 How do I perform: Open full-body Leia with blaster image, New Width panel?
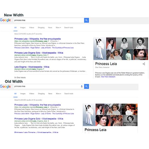coord(100,49)
